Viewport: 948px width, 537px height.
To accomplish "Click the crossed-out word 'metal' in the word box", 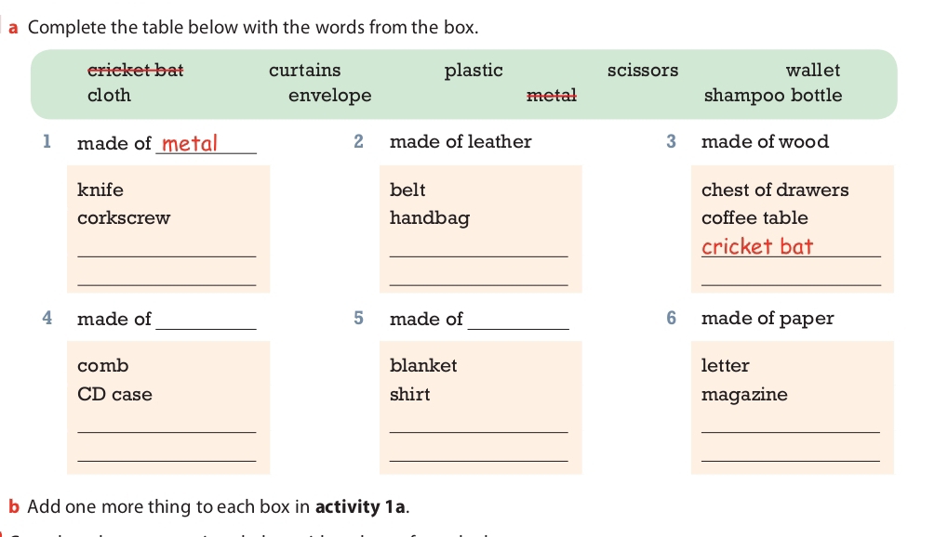I will (x=552, y=96).
